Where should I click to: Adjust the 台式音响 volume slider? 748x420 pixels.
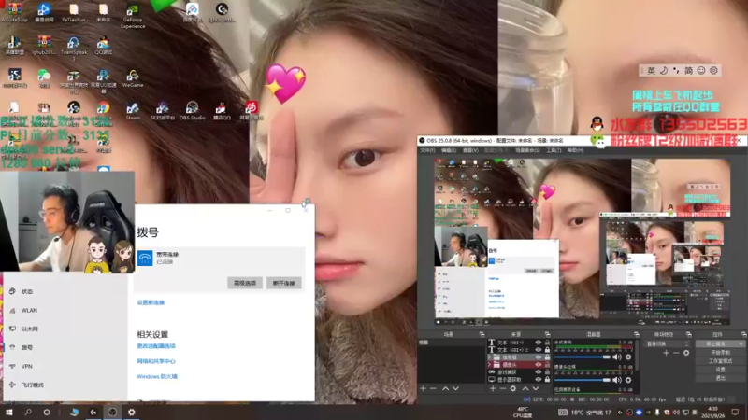(583, 357)
